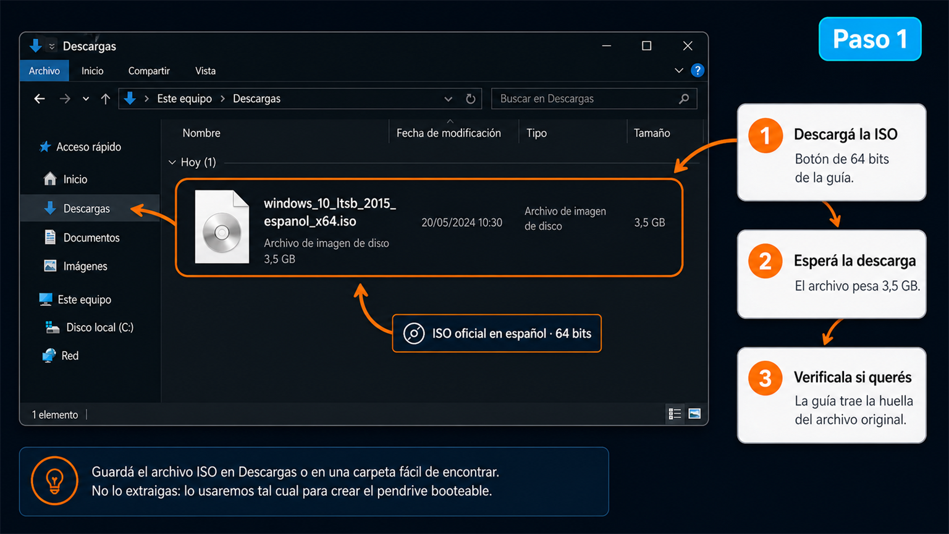This screenshot has height=534, width=949.
Task: Go up one folder level arrow
Action: click(x=106, y=99)
